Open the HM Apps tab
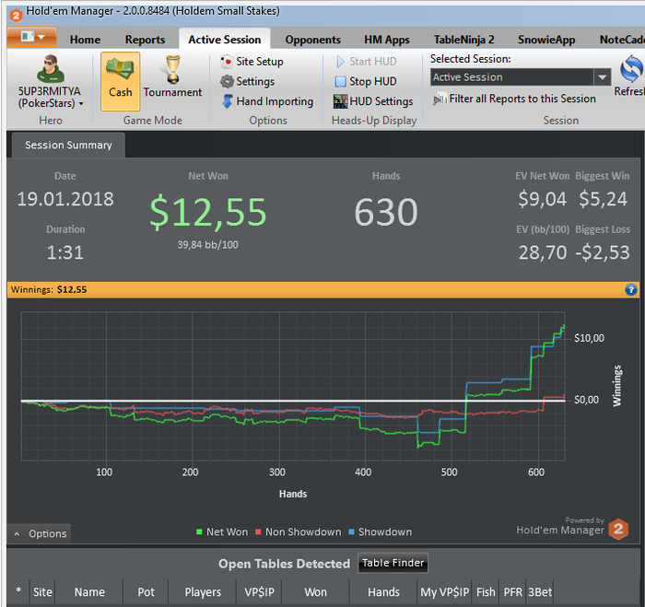The width and height of the screenshot is (645, 607). tap(387, 40)
